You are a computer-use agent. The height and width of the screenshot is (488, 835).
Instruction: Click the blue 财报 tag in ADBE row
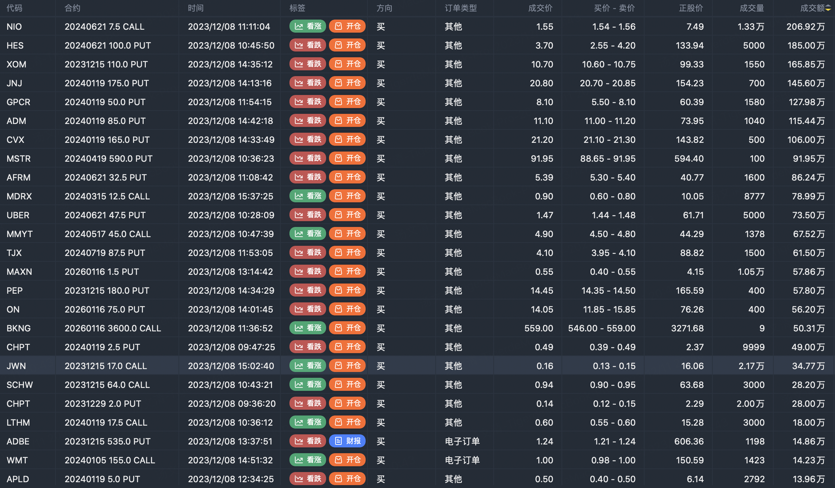tap(347, 441)
